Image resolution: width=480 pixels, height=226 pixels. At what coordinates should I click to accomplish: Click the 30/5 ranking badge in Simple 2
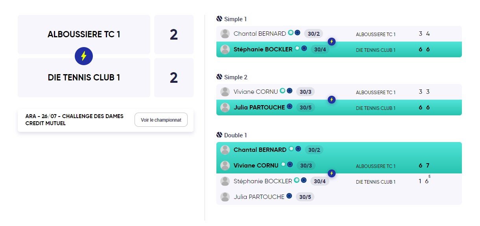tap(305, 108)
